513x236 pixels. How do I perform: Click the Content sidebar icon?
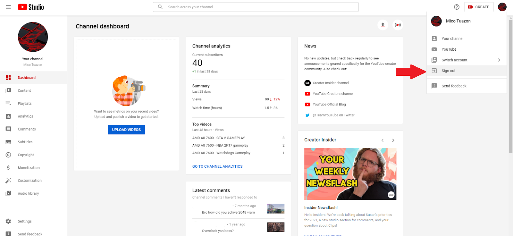point(8,91)
